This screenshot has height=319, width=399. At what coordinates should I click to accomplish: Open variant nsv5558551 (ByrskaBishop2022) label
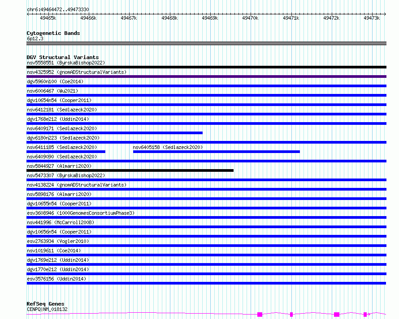pyautogui.click(x=66, y=63)
